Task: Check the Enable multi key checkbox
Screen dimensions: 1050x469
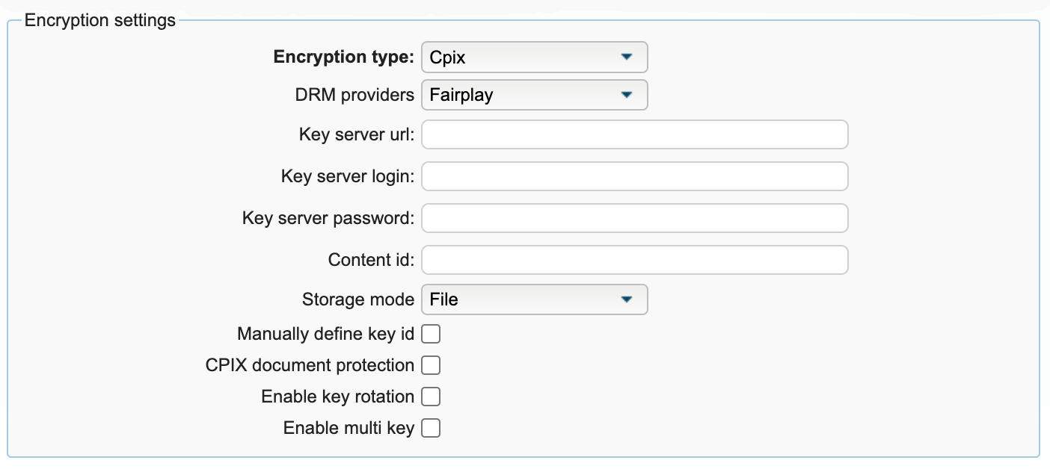Action: 431,428
